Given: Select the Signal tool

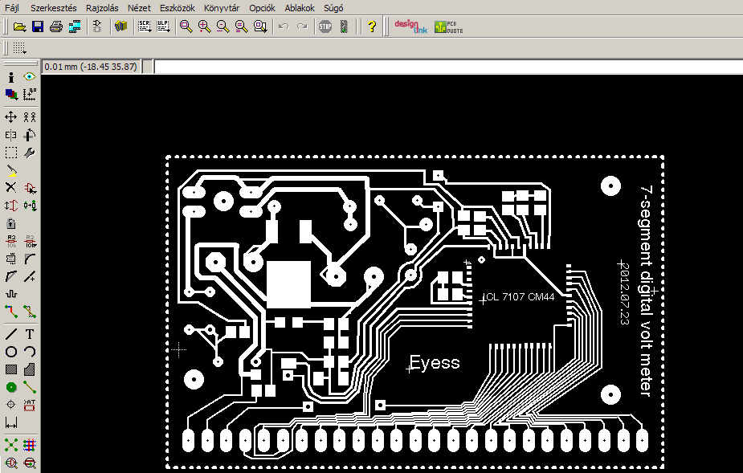Looking at the screenshot, I should tap(30, 387).
